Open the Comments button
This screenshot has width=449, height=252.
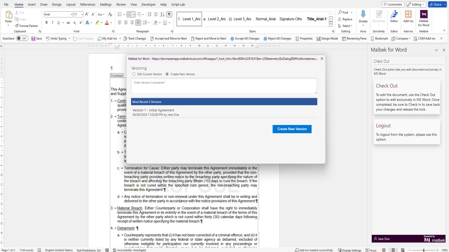(x=393, y=5)
